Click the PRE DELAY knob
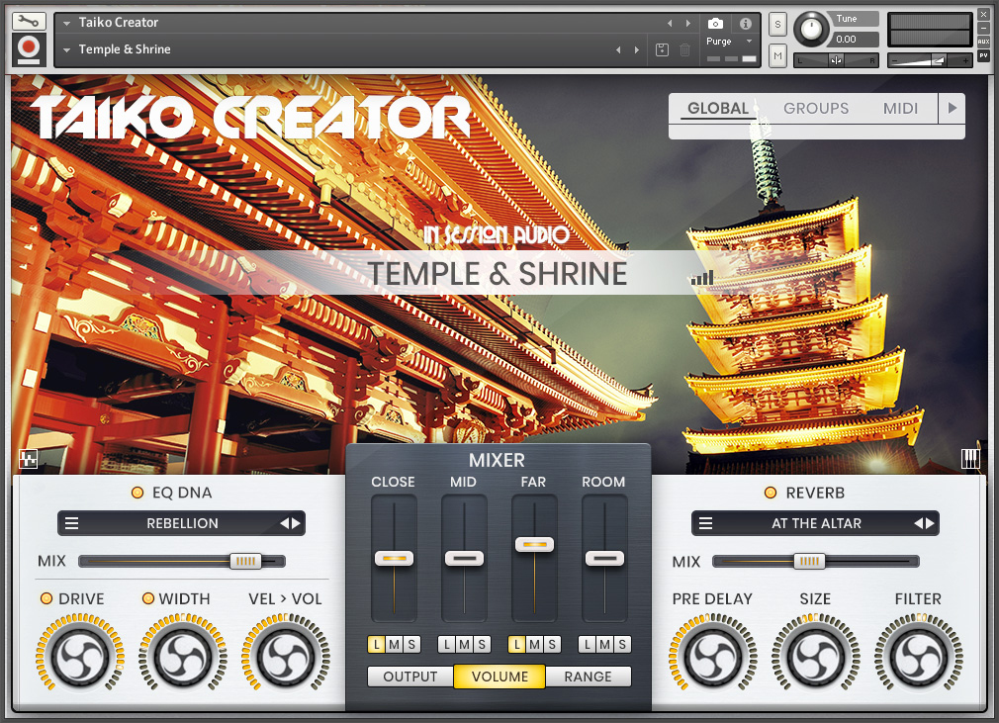The height and width of the screenshot is (723, 999). click(713, 658)
